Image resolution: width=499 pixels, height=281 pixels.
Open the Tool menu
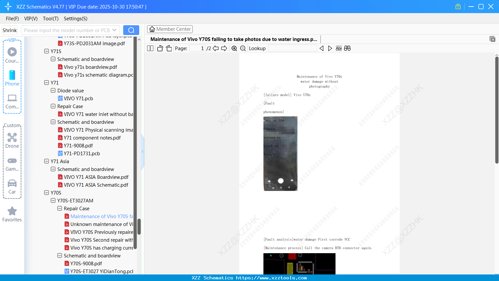[50, 19]
